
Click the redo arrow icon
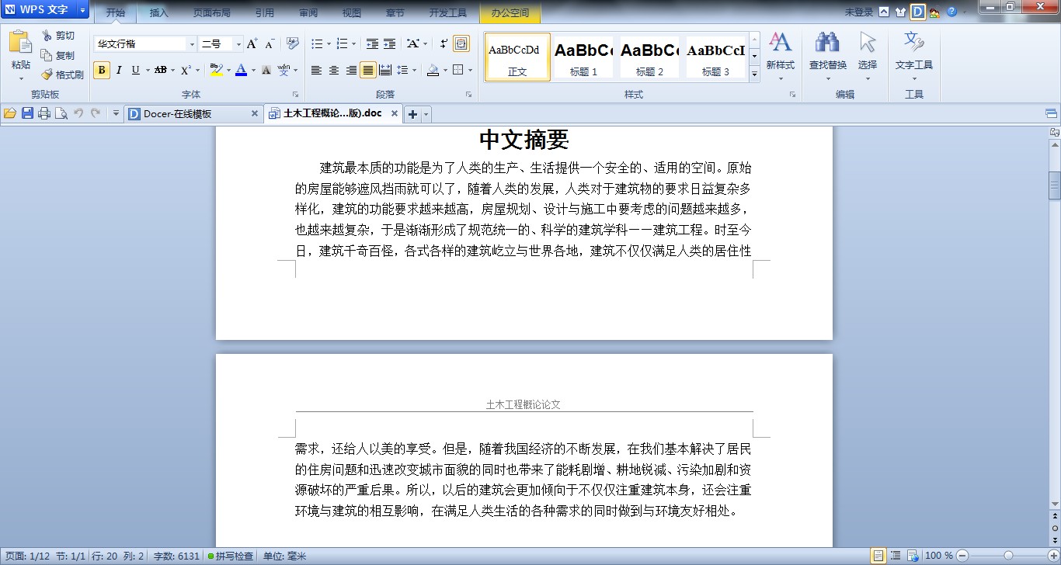pos(96,113)
